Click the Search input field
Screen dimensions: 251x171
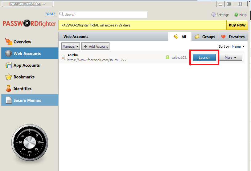[x=103, y=14]
